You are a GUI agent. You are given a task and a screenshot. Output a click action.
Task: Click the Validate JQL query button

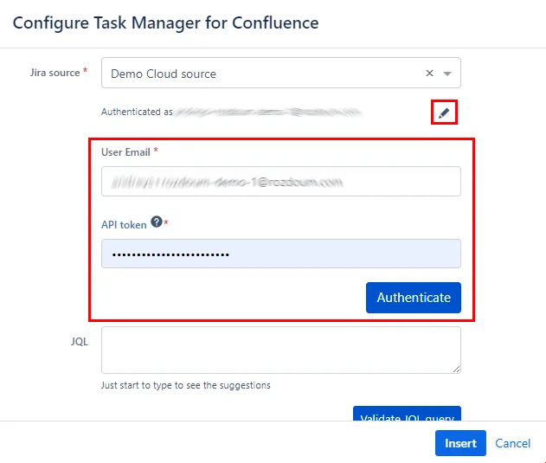point(407,414)
